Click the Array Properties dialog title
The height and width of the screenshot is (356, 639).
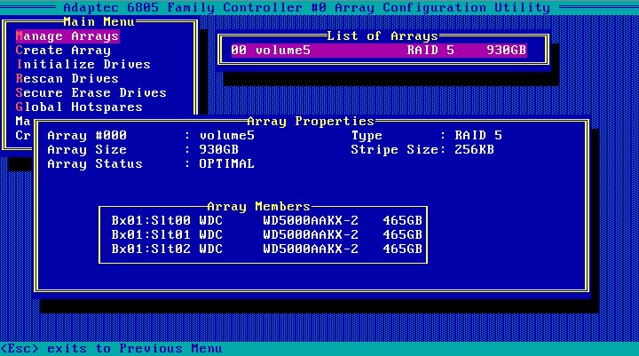(x=311, y=121)
